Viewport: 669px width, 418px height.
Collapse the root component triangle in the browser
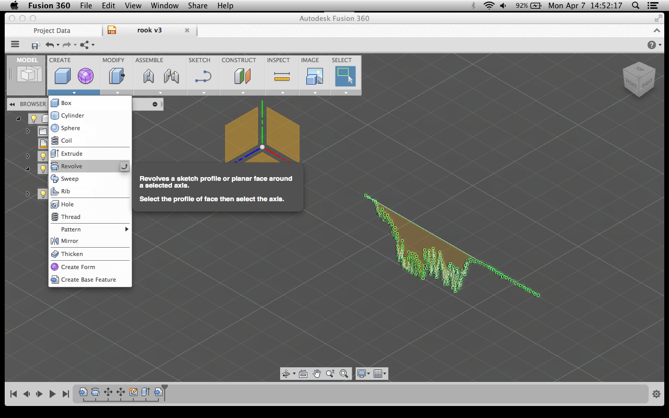point(19,119)
